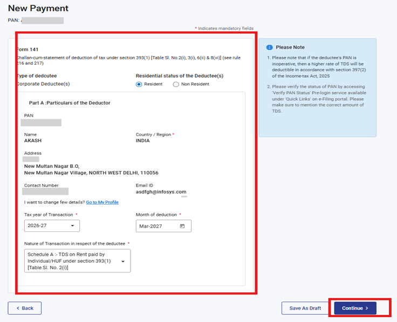Choose the Non Resident radio option
This screenshot has height=322, width=397.
(x=176, y=84)
